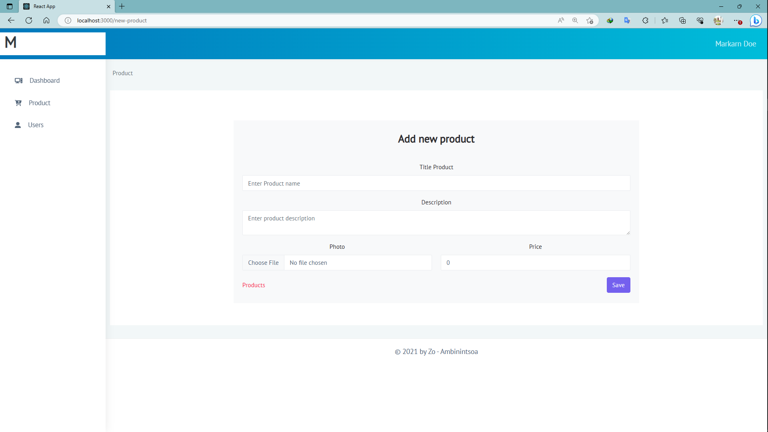Follow the red Products link
The image size is (768, 432).
click(254, 285)
